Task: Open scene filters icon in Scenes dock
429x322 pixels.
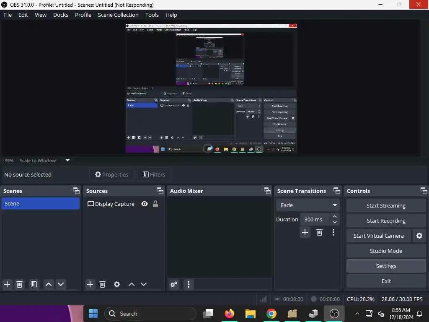Action: [34, 284]
